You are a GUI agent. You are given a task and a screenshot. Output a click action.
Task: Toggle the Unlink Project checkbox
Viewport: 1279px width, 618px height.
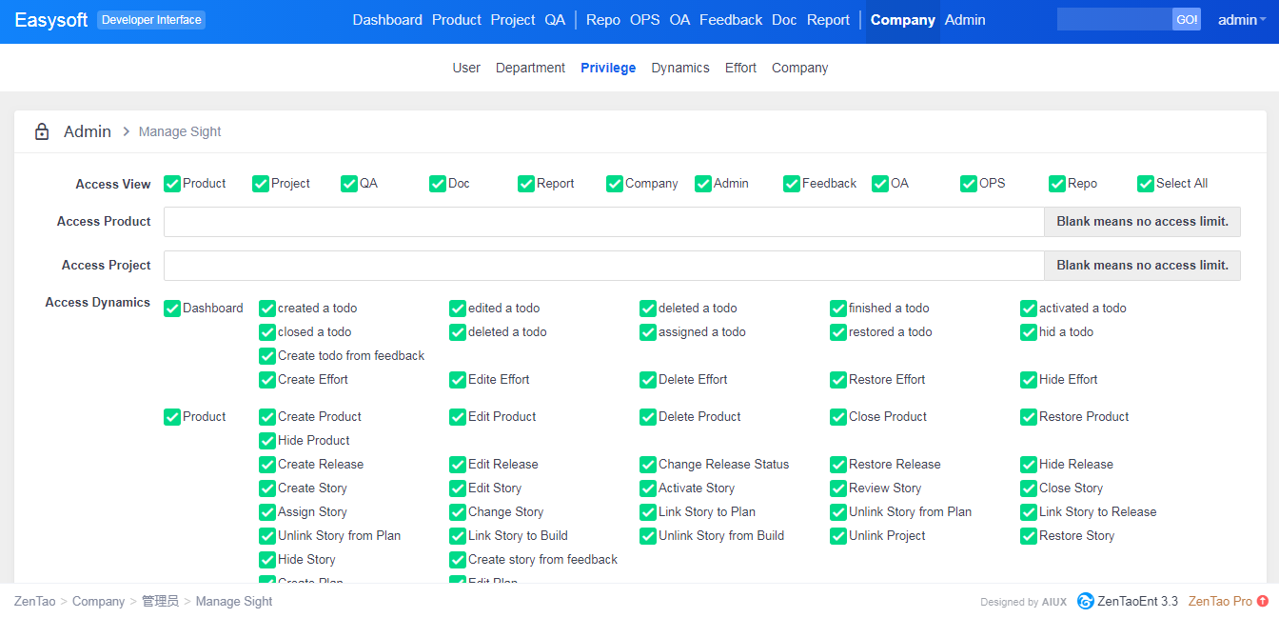pos(838,536)
